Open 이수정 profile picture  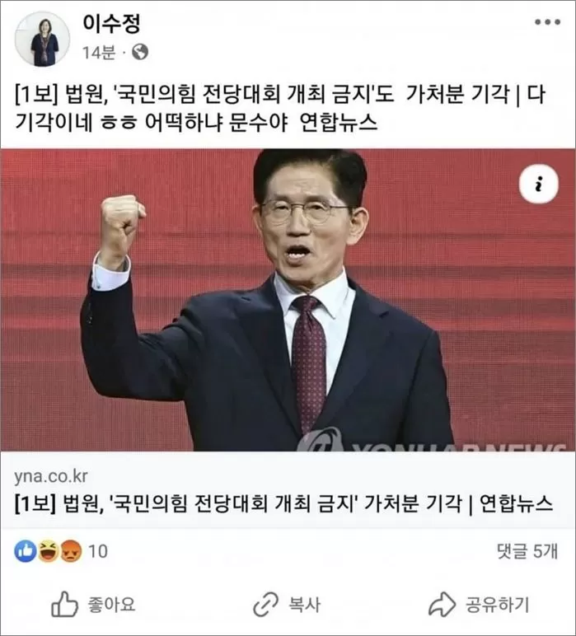42,39
